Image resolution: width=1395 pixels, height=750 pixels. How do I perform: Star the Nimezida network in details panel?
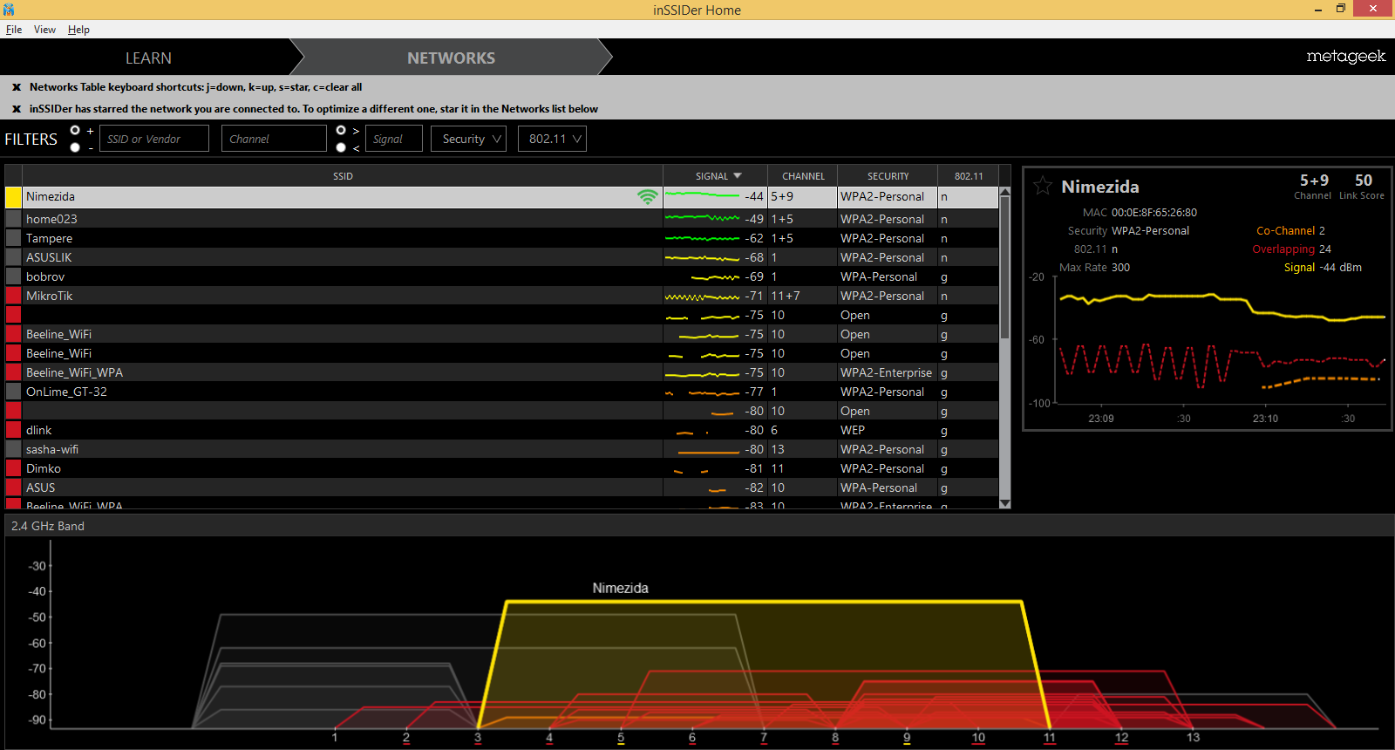(x=1043, y=186)
